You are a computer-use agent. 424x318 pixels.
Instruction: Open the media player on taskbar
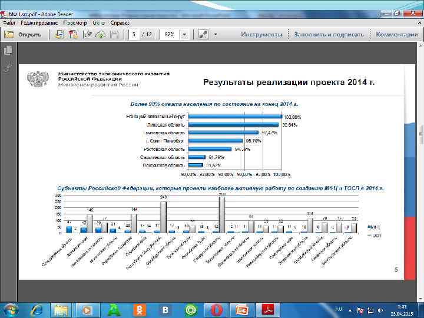pos(87,310)
